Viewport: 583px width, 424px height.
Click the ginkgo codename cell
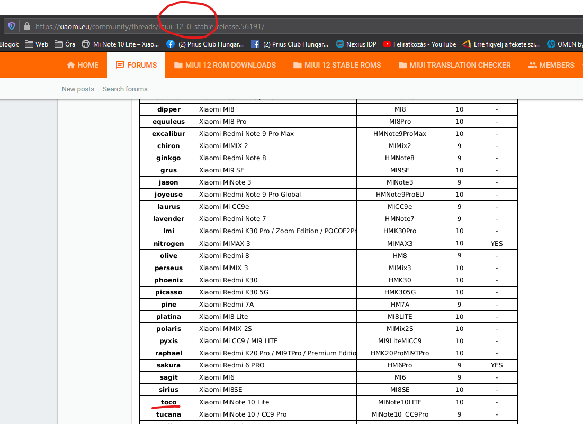click(168, 158)
